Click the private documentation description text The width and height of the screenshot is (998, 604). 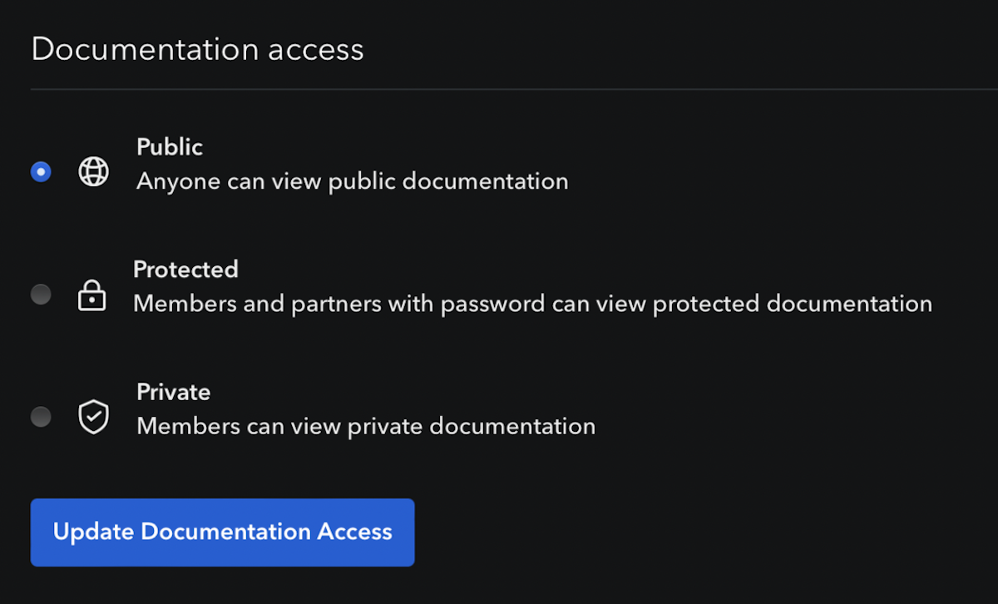point(366,425)
